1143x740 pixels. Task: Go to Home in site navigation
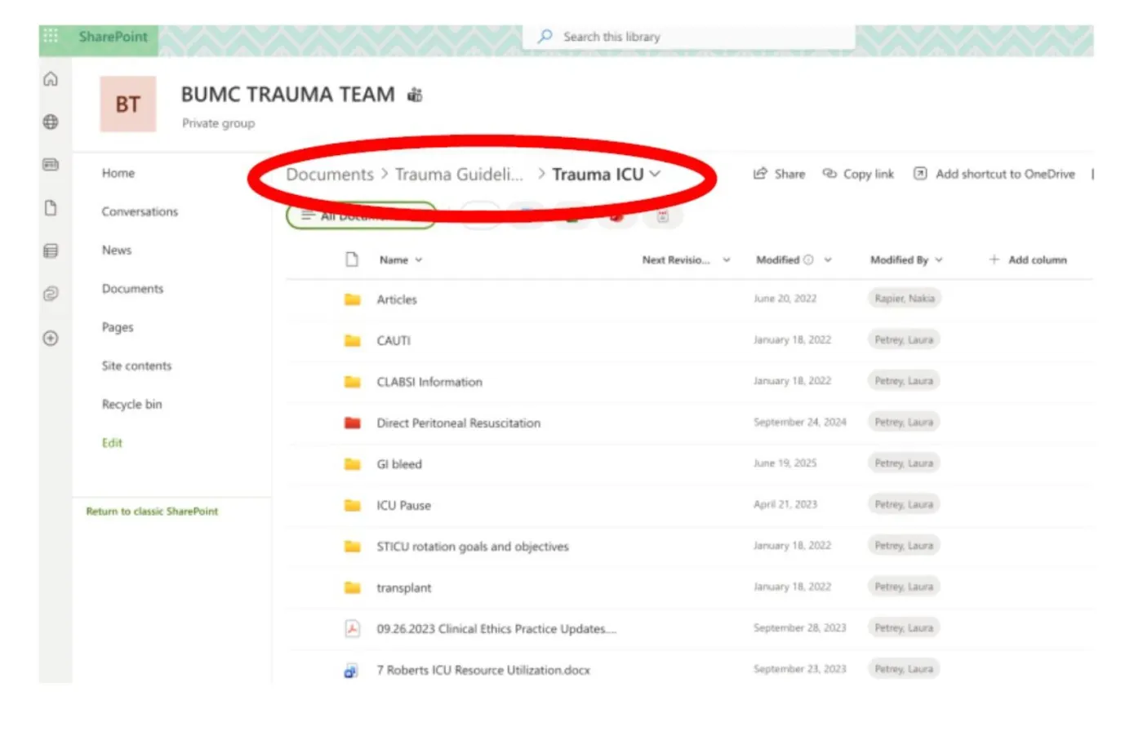coord(118,173)
